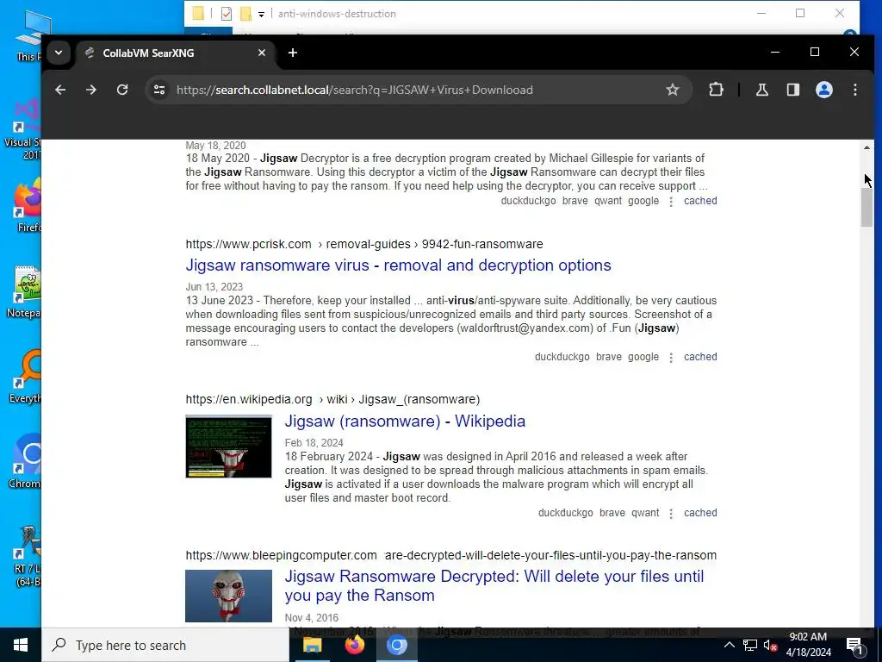Viewport: 882px width, 662px height.
Task: Open the Chrome extensions puzzle icon
Action: coord(716,90)
